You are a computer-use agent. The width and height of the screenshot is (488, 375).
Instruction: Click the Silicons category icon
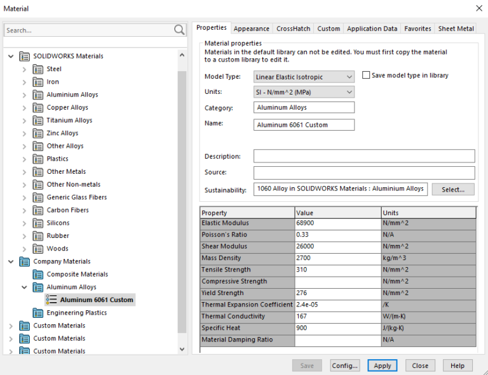point(38,223)
